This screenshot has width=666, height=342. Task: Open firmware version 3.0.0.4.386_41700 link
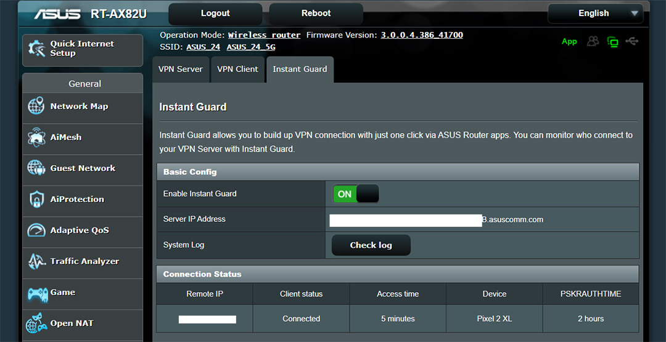pos(422,35)
